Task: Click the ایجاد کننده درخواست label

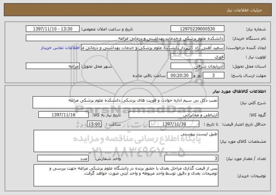Action: tap(246, 48)
